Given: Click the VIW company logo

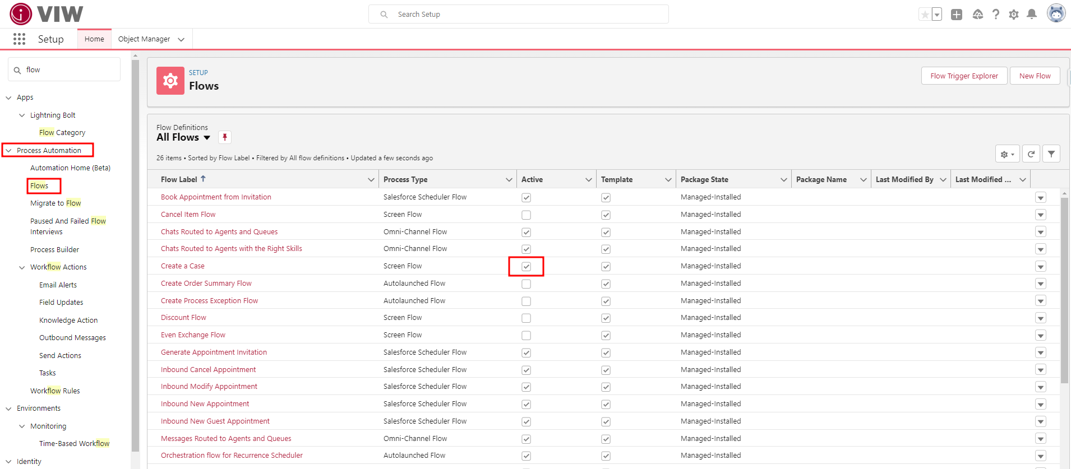Looking at the screenshot, I should [x=47, y=14].
